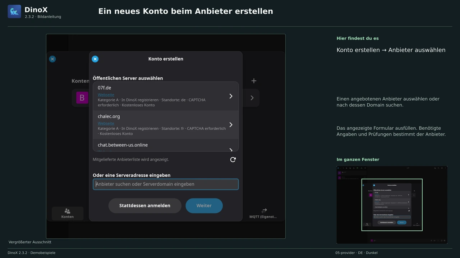Click the page title Ein neues Konto beim Anbieter erstellen
The width and height of the screenshot is (460, 258).
186,11
